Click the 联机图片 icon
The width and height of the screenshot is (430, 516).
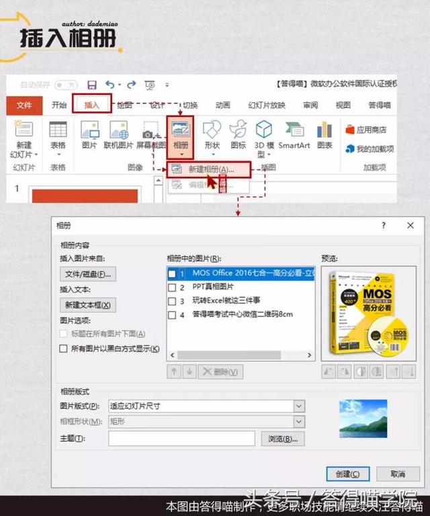pyautogui.click(x=119, y=130)
